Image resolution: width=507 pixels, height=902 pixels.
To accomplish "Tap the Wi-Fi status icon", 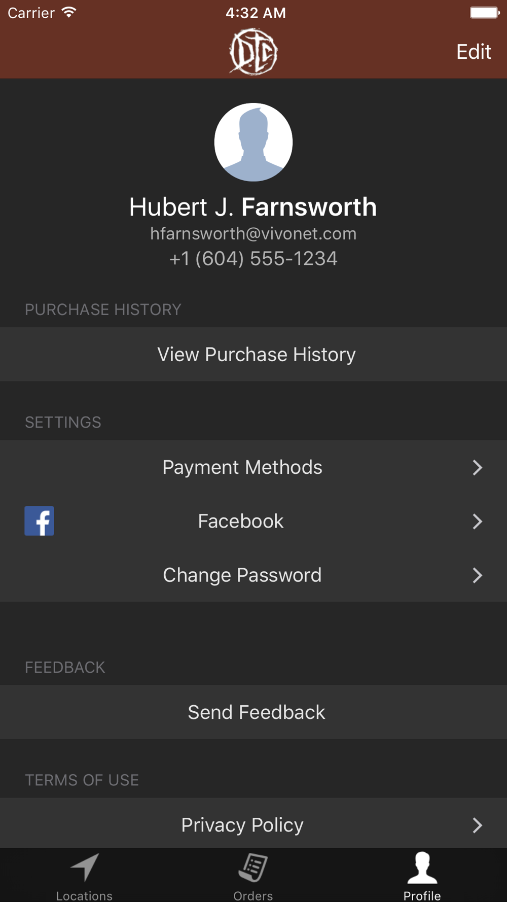I will pos(69,12).
